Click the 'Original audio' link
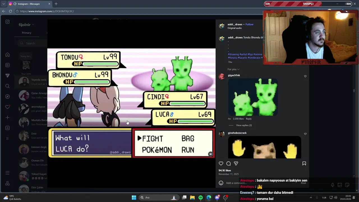Viewport: 359px width, 202px height. tap(234, 28)
